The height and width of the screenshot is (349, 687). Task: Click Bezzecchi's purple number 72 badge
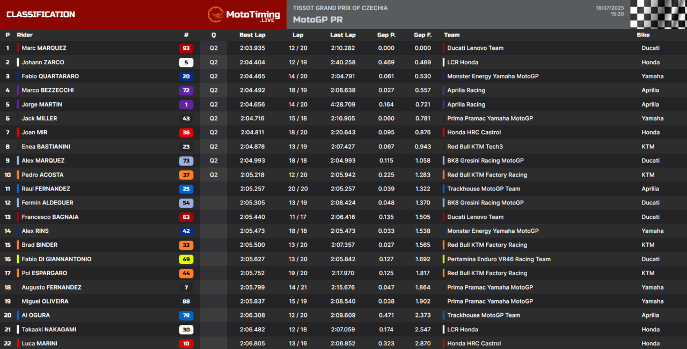click(186, 90)
